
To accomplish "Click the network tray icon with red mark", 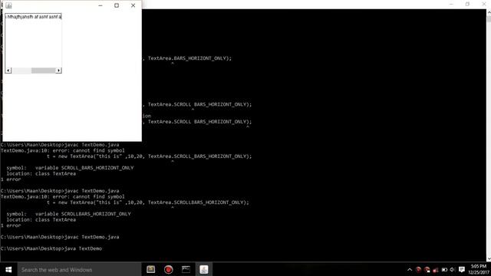I will click(436, 270).
